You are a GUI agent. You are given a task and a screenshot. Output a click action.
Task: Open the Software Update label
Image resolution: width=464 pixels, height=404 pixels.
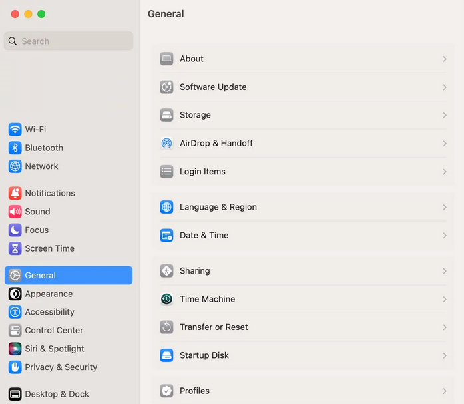(x=213, y=87)
